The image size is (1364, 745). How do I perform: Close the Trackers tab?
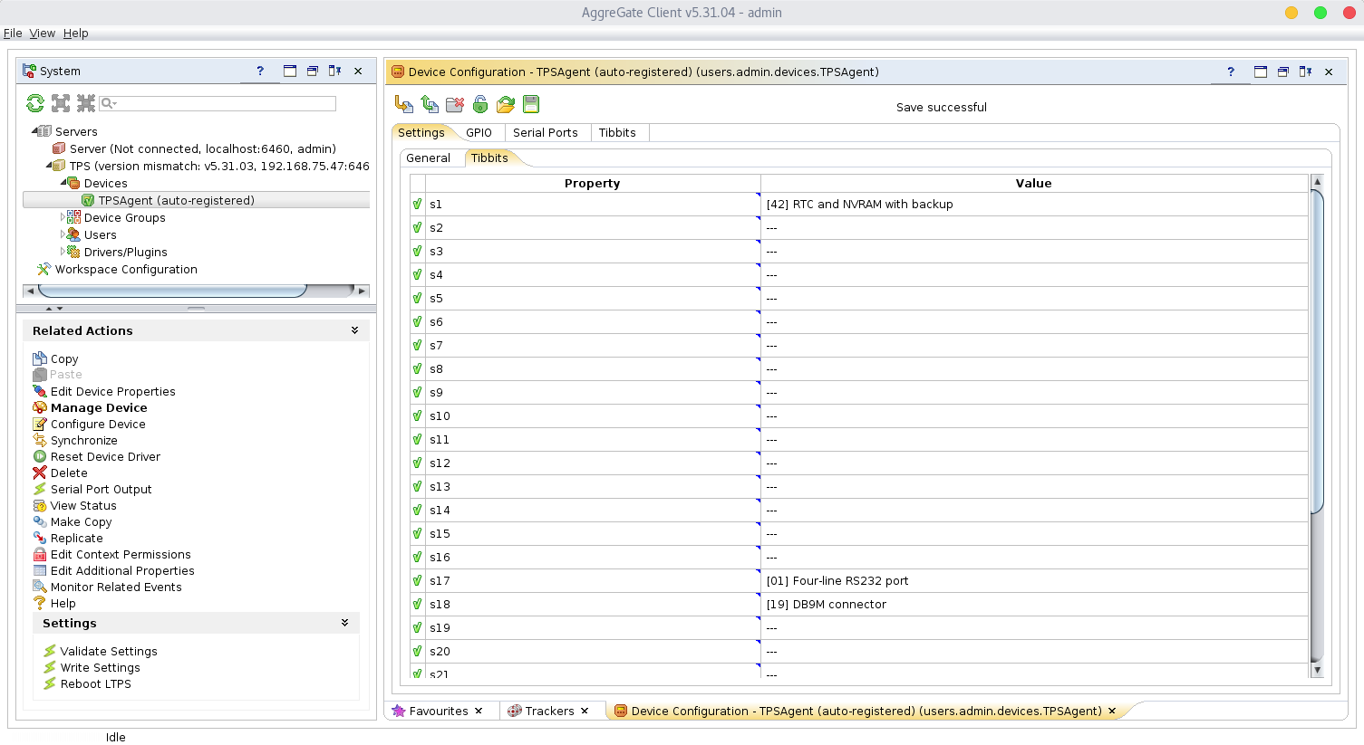585,711
